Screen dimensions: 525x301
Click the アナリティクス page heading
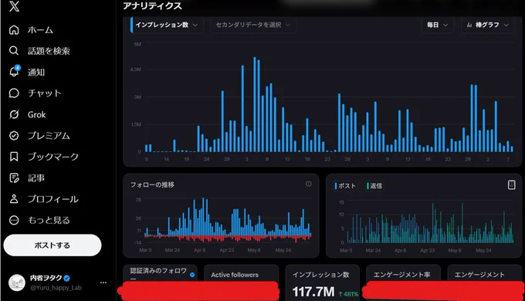(x=152, y=6)
